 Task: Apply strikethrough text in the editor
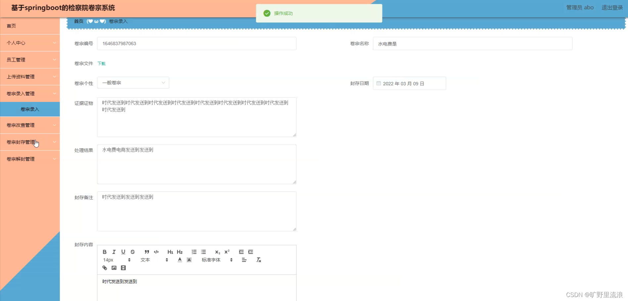[132, 252]
